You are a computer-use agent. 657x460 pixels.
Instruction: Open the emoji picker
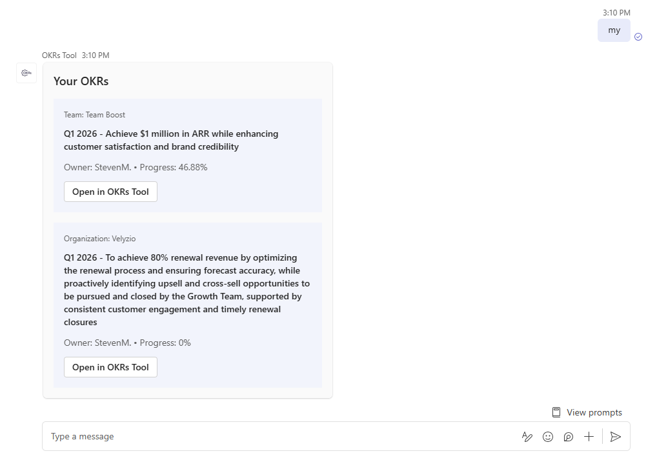point(548,436)
